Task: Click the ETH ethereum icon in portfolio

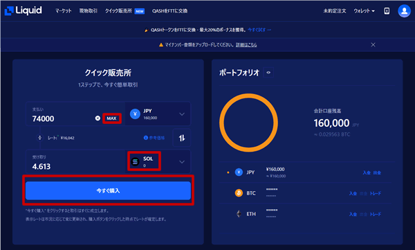Action: [239, 214]
